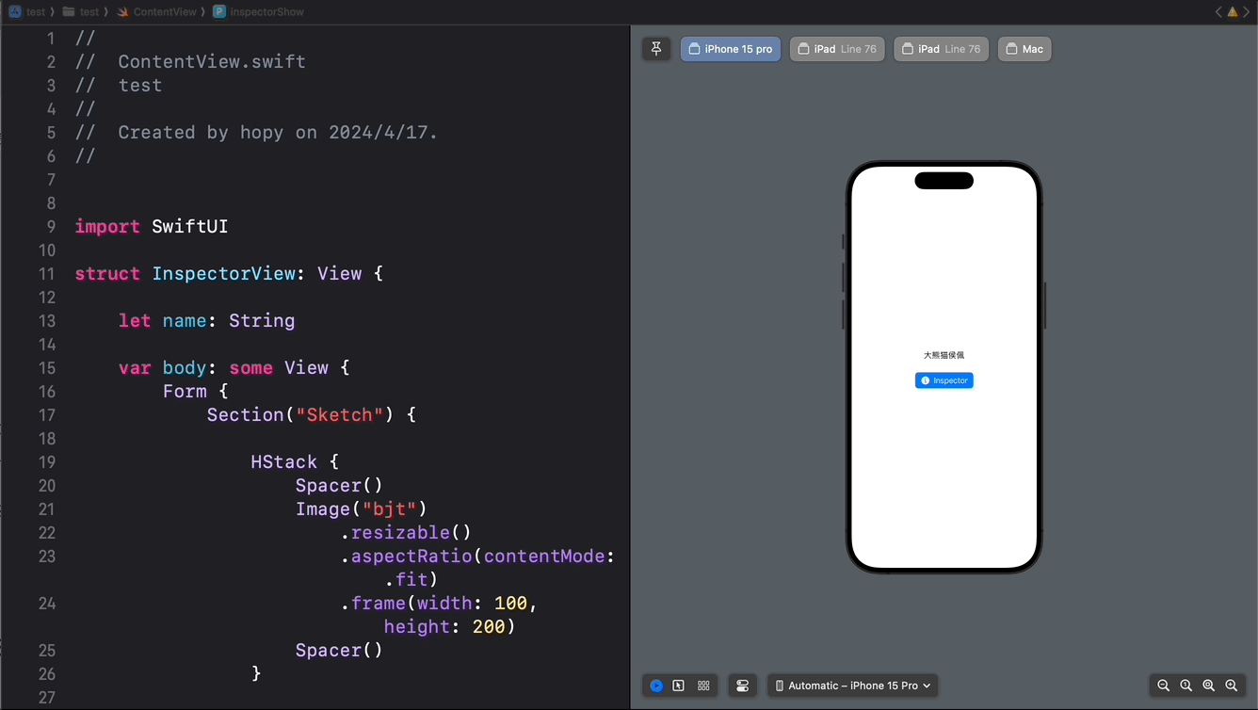Click 'body' in the var declaration on line 15

pos(185,368)
